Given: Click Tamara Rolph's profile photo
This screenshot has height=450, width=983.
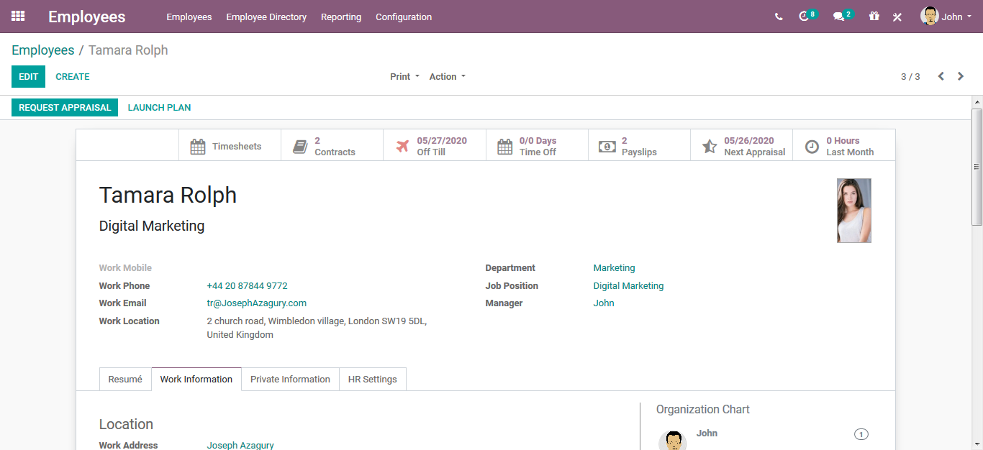Looking at the screenshot, I should coord(854,211).
